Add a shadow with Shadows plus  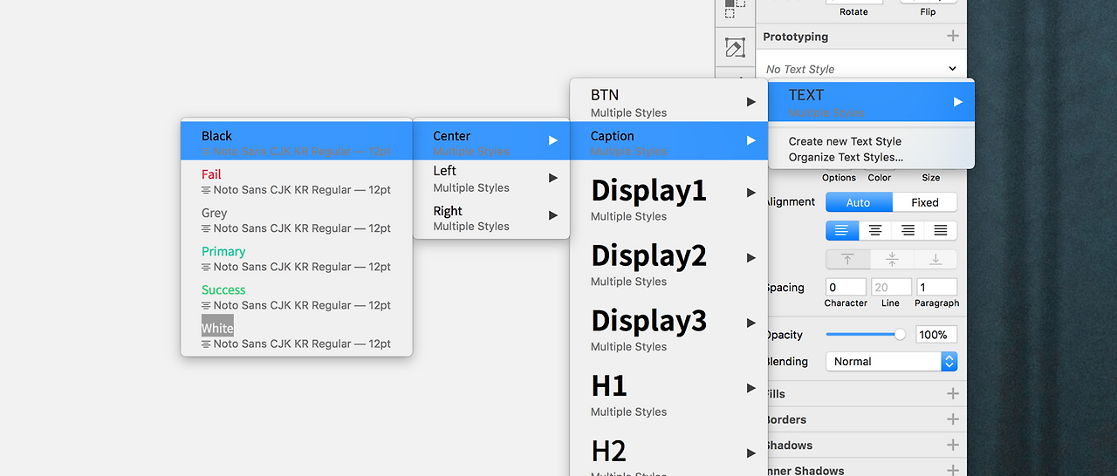pyautogui.click(x=953, y=445)
